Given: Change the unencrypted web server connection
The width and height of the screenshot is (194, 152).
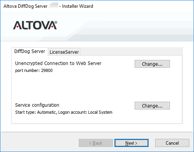Looking at the screenshot, I should (x=152, y=64).
